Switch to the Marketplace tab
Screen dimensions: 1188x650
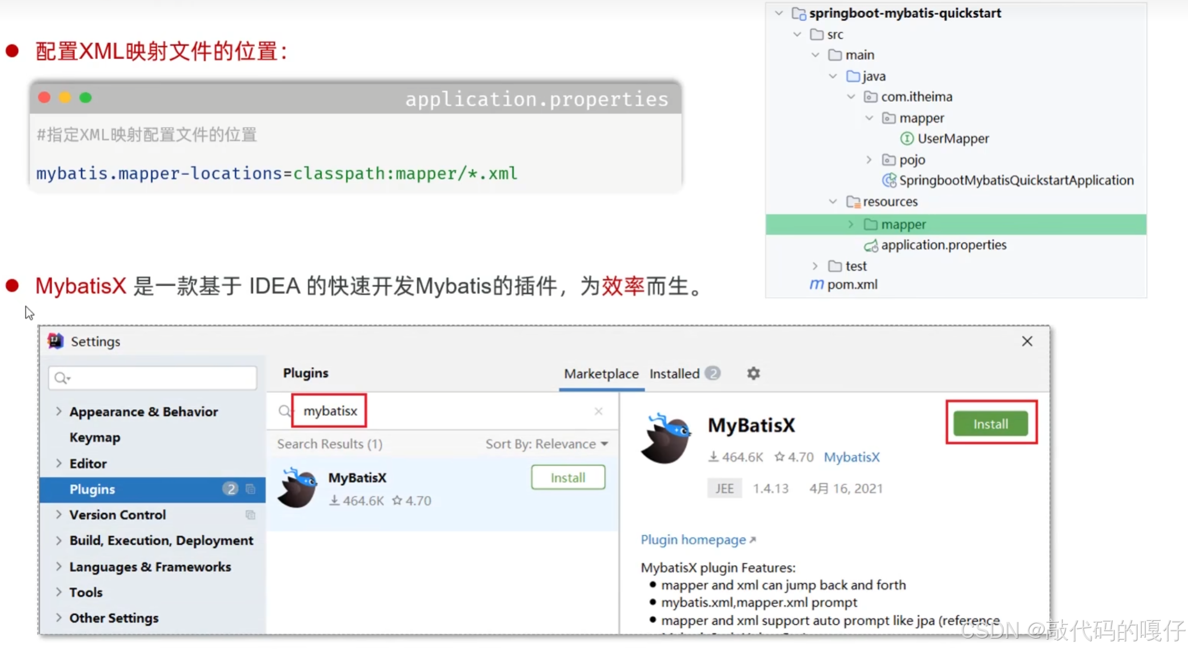(601, 374)
